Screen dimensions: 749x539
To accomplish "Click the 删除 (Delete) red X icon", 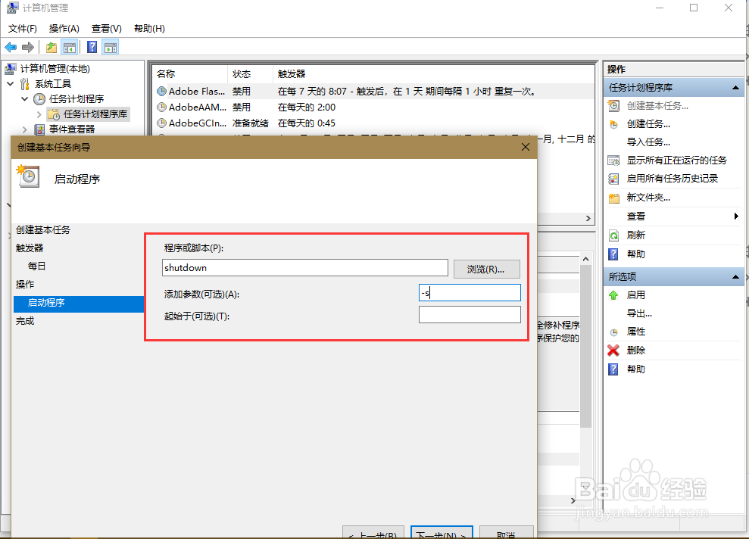I will coord(611,350).
